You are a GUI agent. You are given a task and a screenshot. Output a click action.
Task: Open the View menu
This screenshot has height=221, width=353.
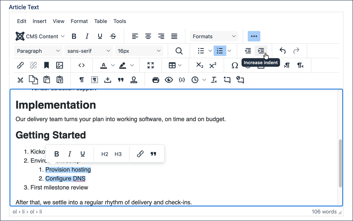(x=59, y=21)
